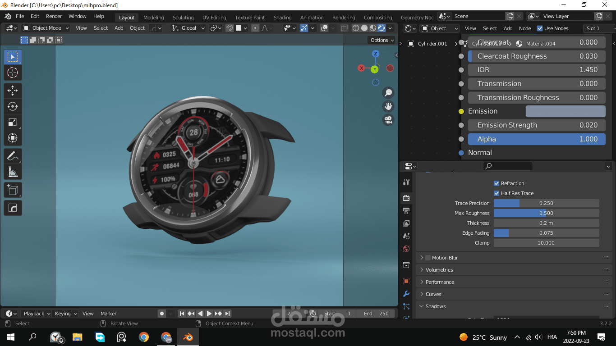Uncheck the Refraction checkbox

(496, 183)
